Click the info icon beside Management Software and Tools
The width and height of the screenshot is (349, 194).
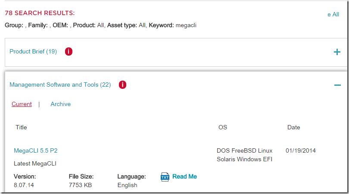(x=122, y=84)
